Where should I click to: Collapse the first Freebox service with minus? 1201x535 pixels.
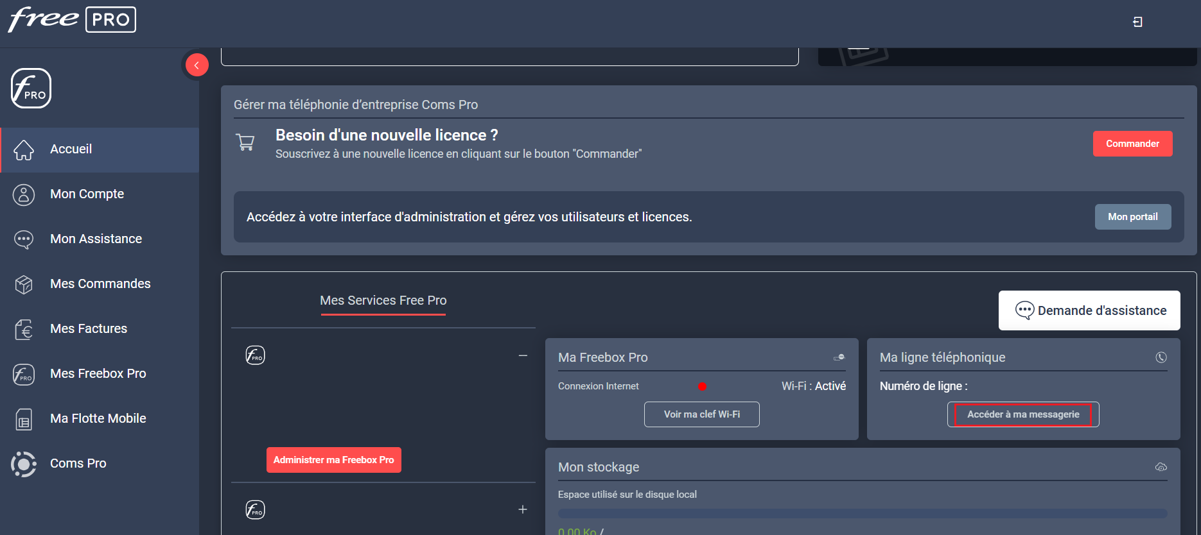tap(523, 355)
